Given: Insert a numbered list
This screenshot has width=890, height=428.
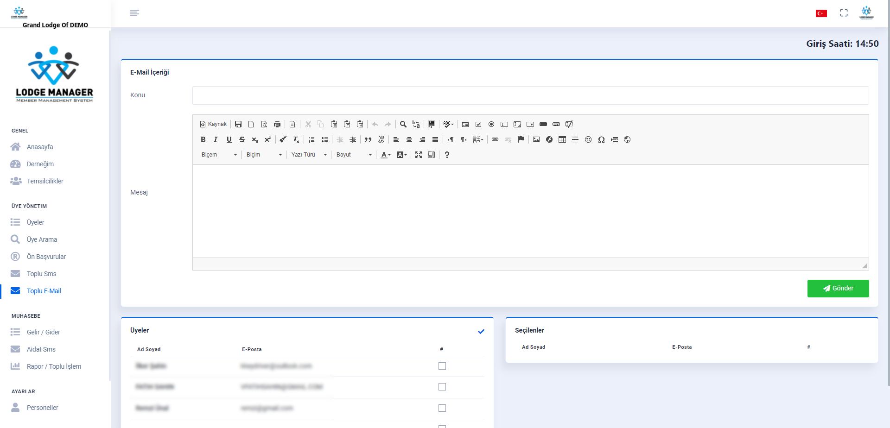Looking at the screenshot, I should coord(311,139).
